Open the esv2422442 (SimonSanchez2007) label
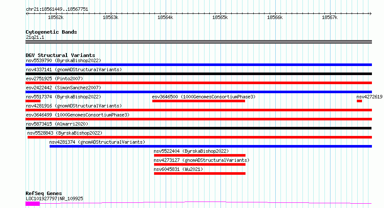The height and width of the screenshot is (208, 384). 63,88
